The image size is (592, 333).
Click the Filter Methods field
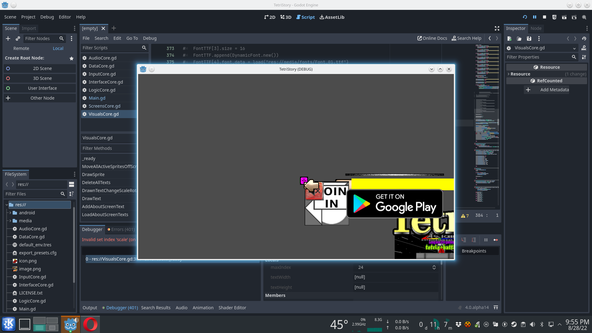109,148
